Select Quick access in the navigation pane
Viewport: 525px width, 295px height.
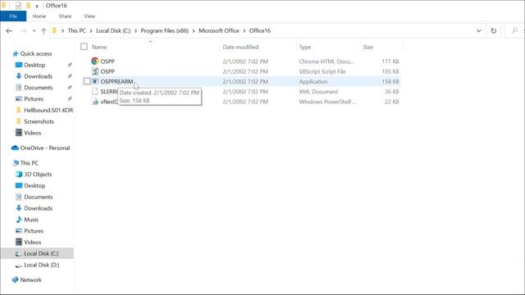pyautogui.click(x=36, y=53)
